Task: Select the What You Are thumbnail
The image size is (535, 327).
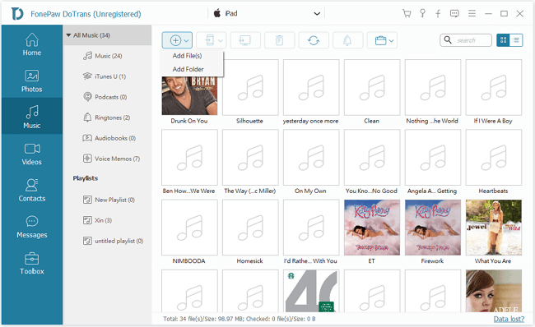Action: click(493, 228)
